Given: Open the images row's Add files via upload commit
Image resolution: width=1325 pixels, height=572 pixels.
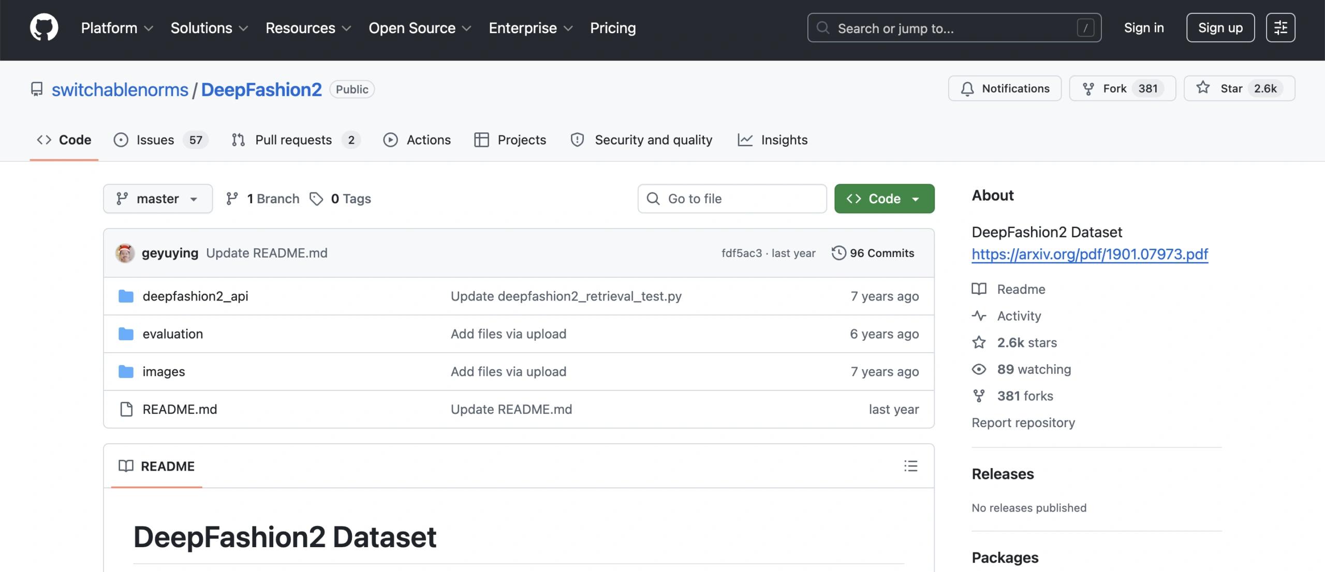Looking at the screenshot, I should (x=508, y=371).
